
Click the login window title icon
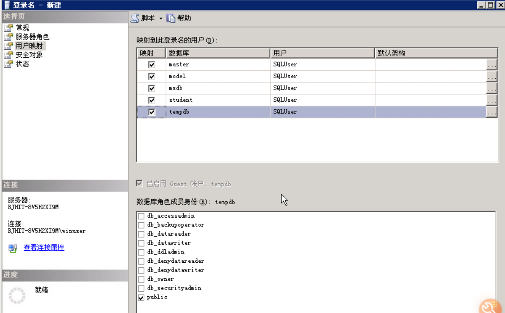point(7,5)
